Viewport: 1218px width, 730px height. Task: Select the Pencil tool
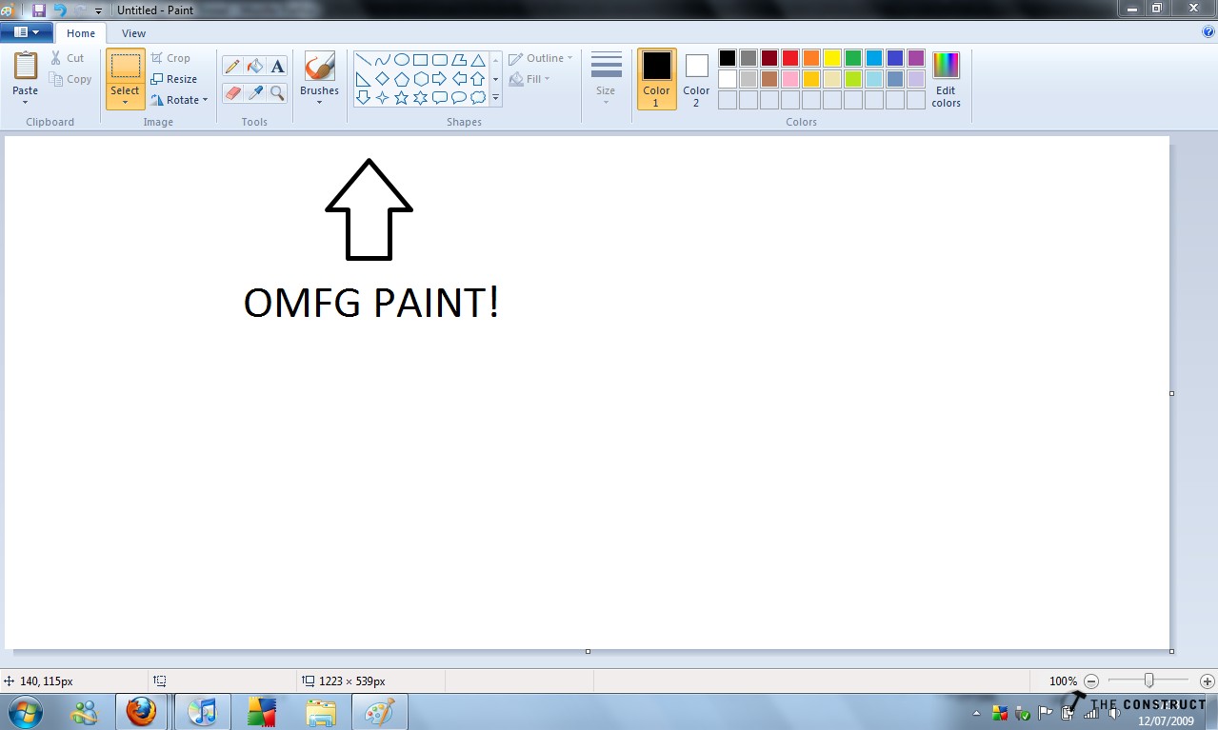pos(231,67)
